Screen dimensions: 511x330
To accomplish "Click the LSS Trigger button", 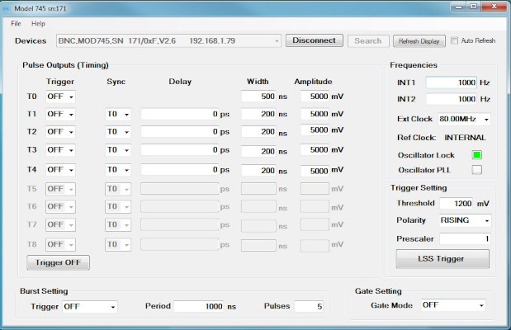I will coord(442,259).
